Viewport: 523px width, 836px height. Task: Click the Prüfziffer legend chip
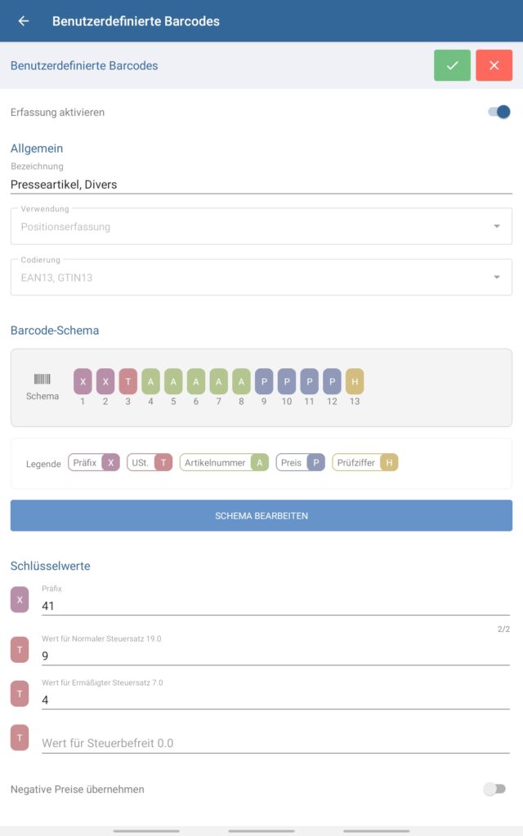[x=364, y=463]
